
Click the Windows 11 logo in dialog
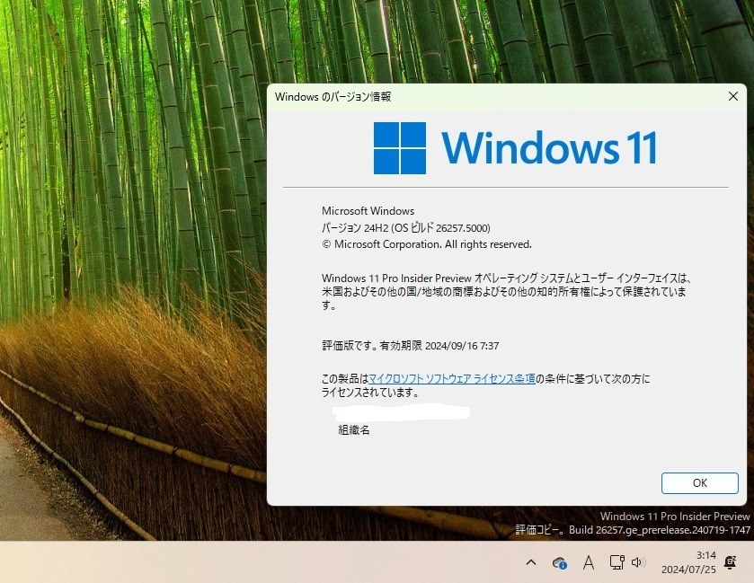[515, 148]
